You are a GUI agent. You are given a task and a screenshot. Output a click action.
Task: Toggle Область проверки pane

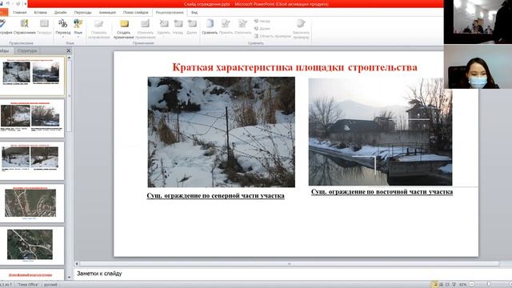[273, 36]
